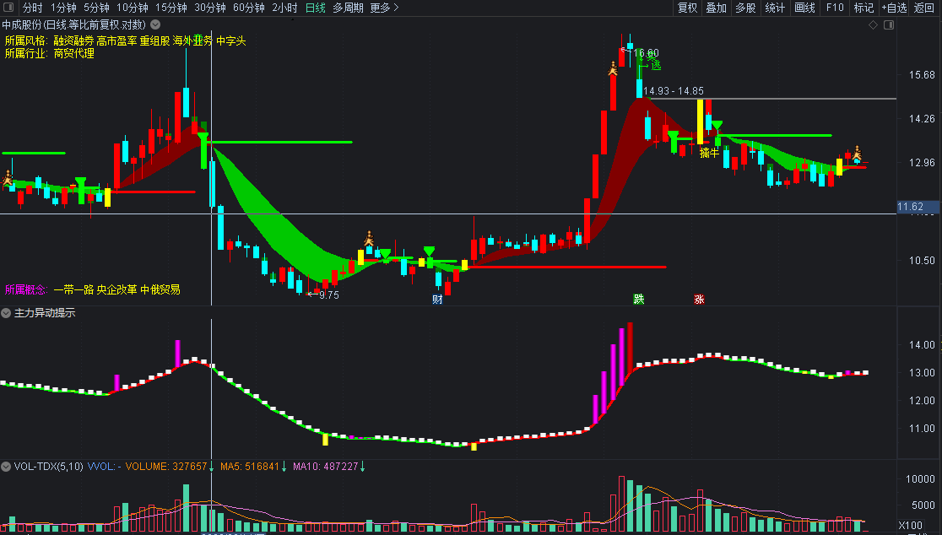Click the 财 event marker
The height and width of the screenshot is (535, 942).
point(437,299)
